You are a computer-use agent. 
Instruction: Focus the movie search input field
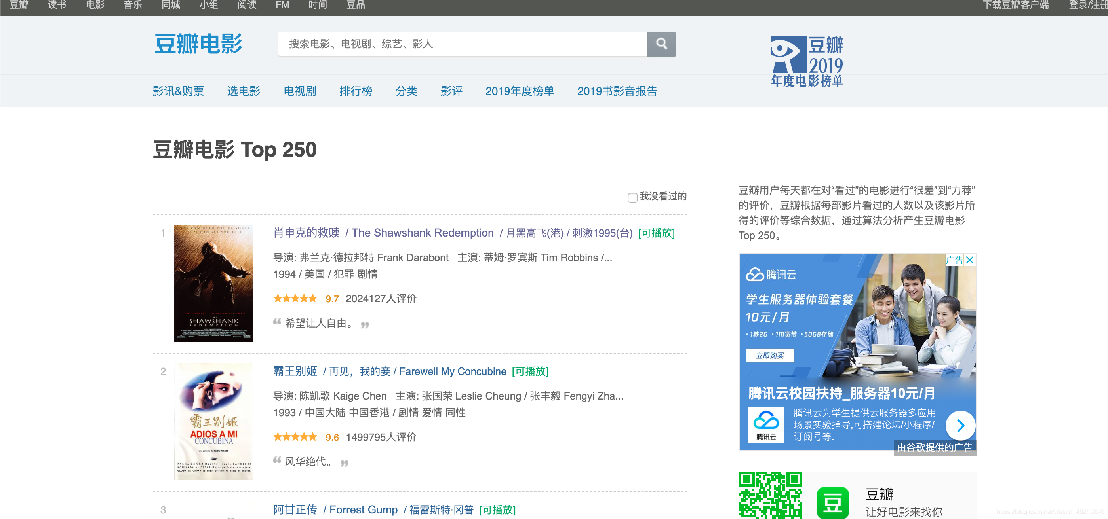coord(463,44)
